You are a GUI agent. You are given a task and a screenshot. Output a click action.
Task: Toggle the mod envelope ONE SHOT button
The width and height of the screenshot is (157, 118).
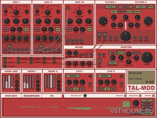click(x=147, y=107)
